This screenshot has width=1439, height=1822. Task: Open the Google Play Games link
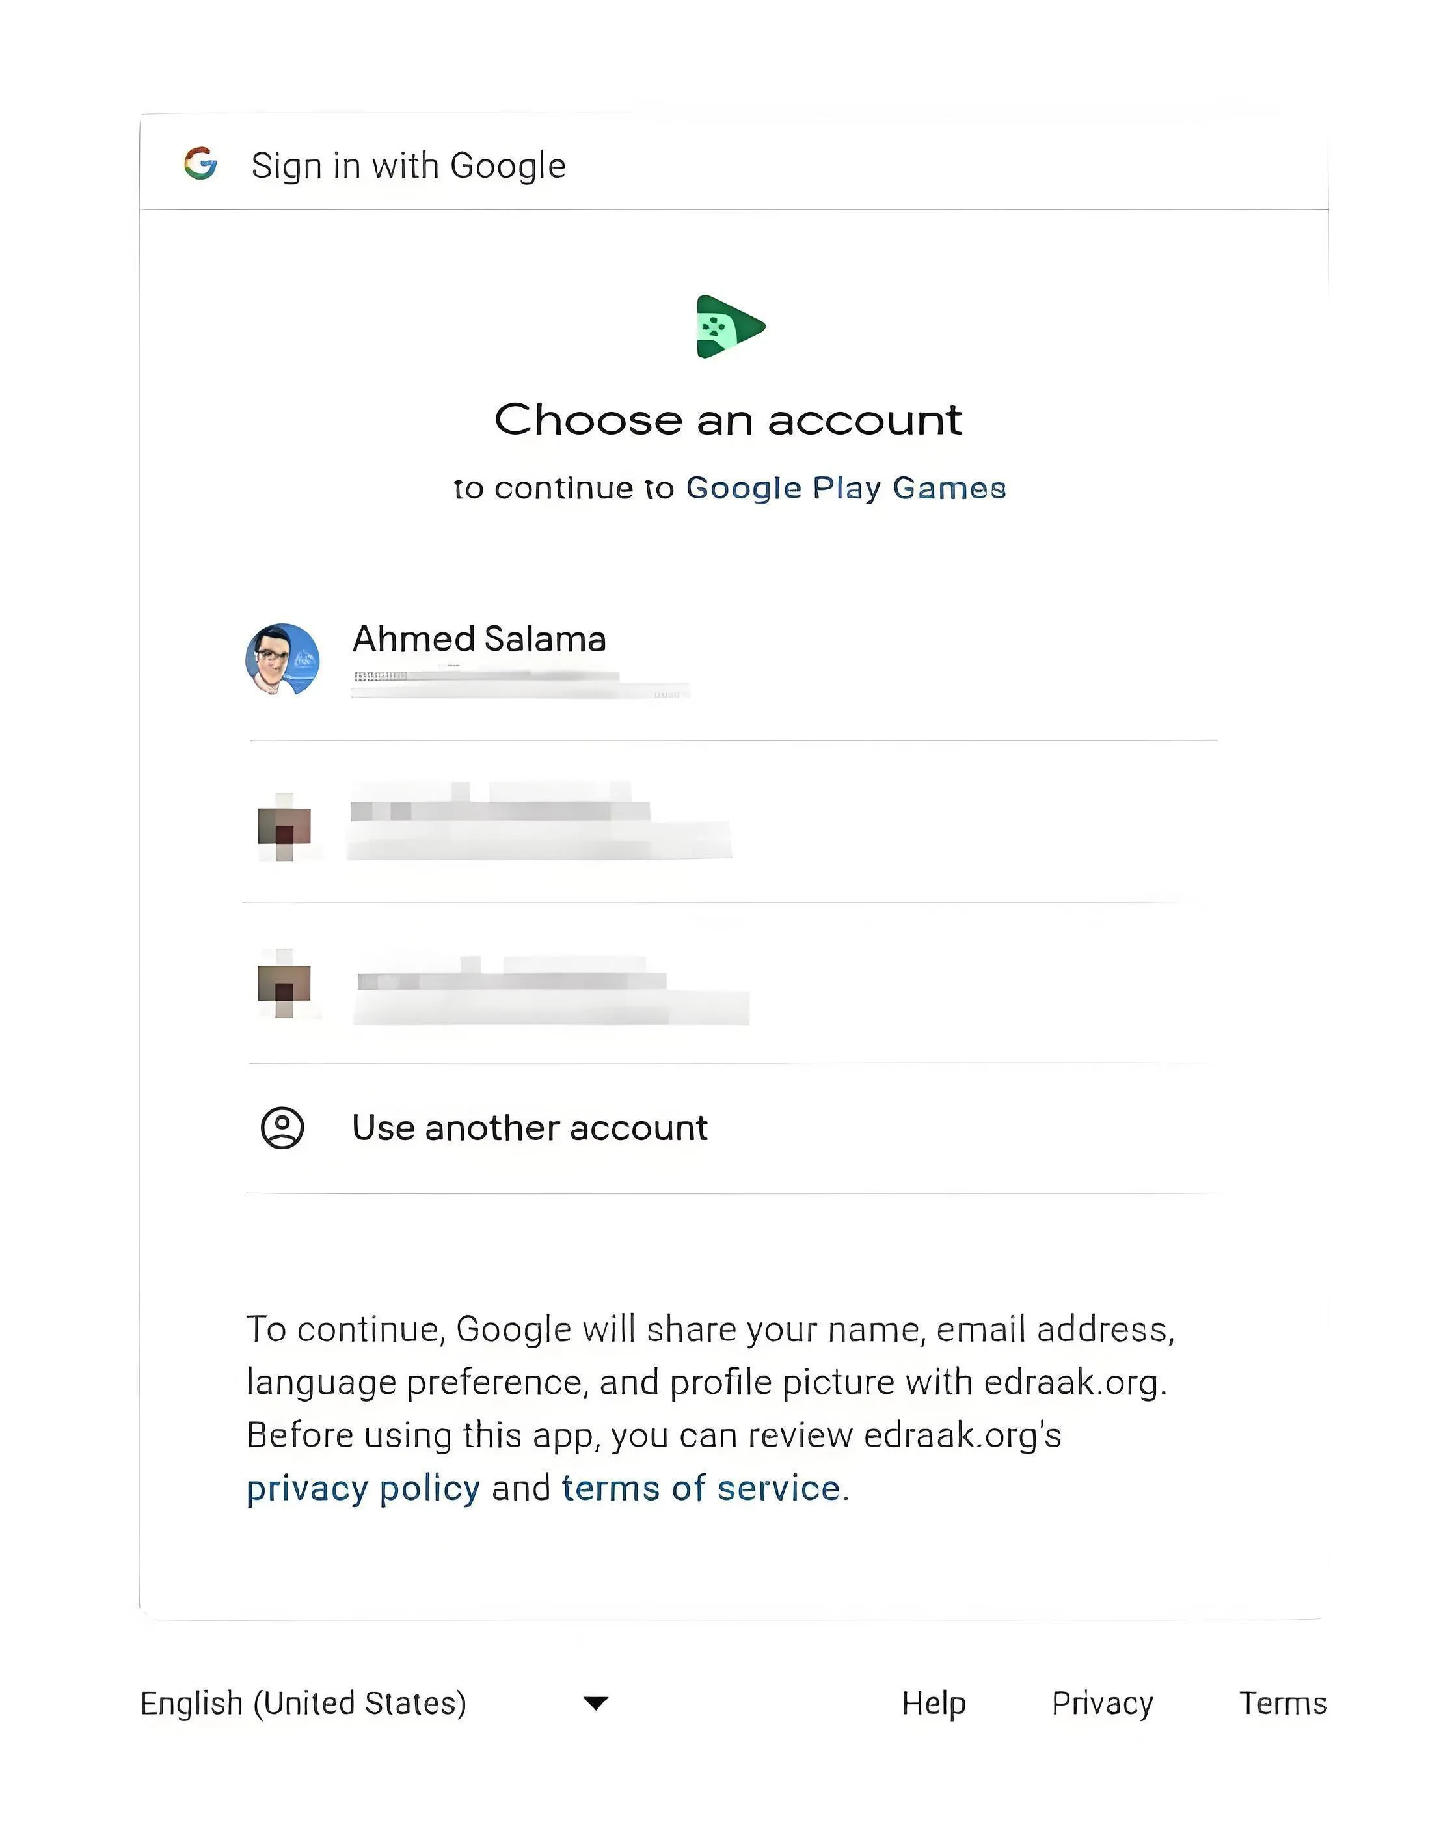pyautogui.click(x=845, y=488)
